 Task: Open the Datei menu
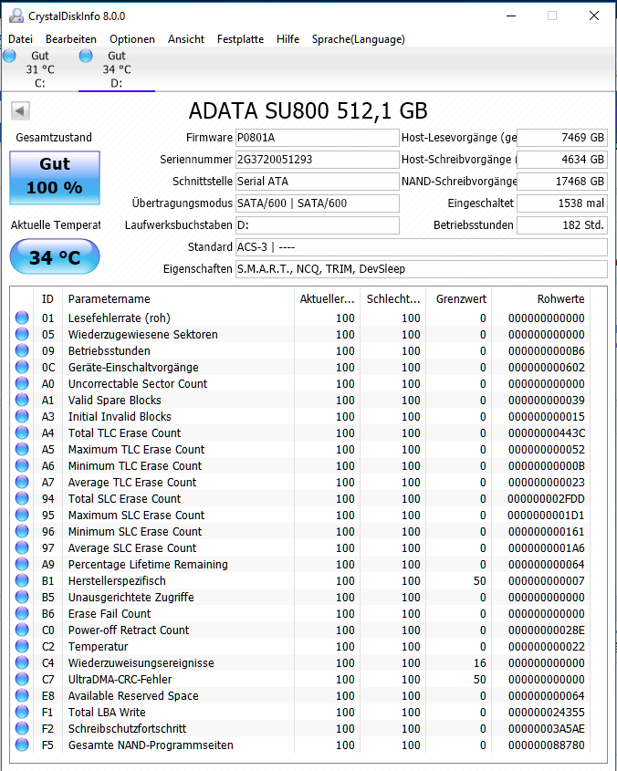21,39
